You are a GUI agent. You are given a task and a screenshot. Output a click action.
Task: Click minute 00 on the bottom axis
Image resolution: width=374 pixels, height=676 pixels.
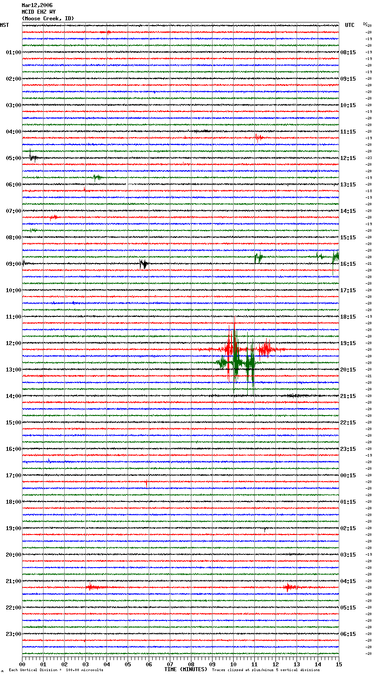[22, 664]
